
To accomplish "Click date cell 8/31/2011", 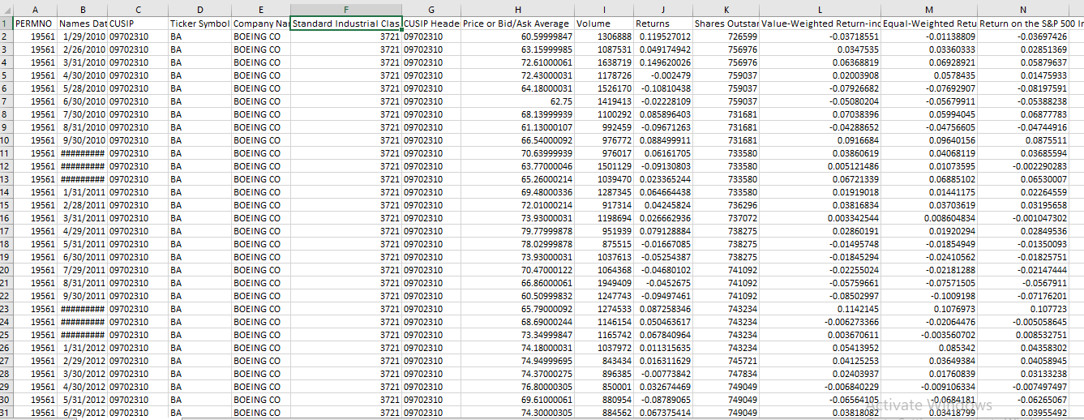I will click(82, 283).
